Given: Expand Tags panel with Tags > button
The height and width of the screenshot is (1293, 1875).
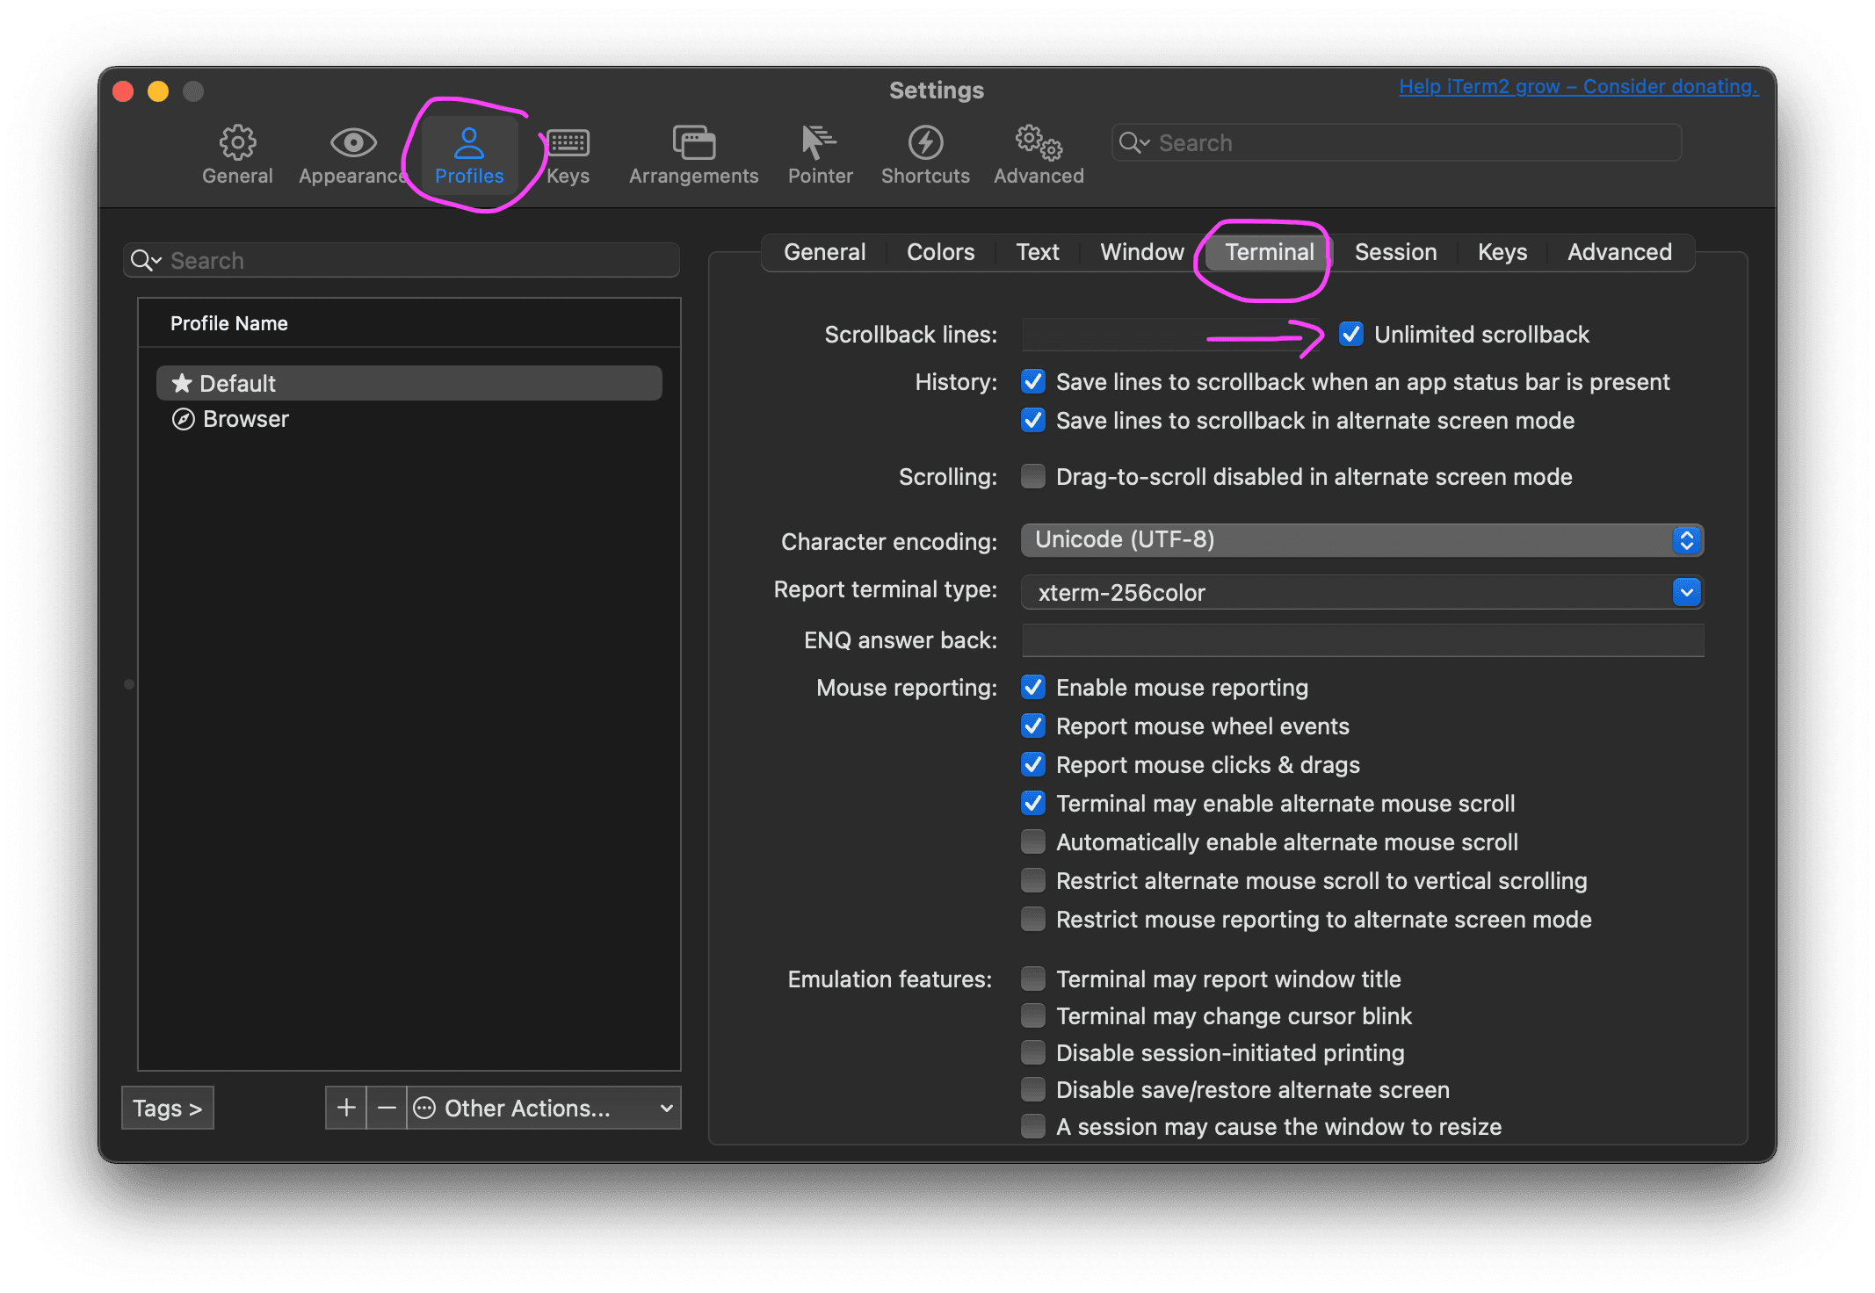Looking at the screenshot, I should tap(167, 1108).
